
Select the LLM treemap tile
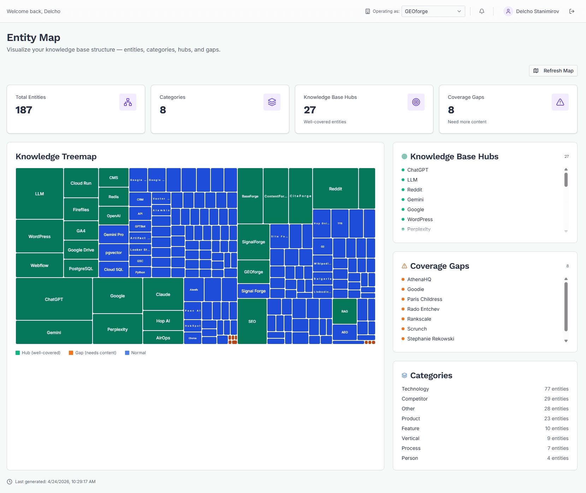pyautogui.click(x=40, y=194)
